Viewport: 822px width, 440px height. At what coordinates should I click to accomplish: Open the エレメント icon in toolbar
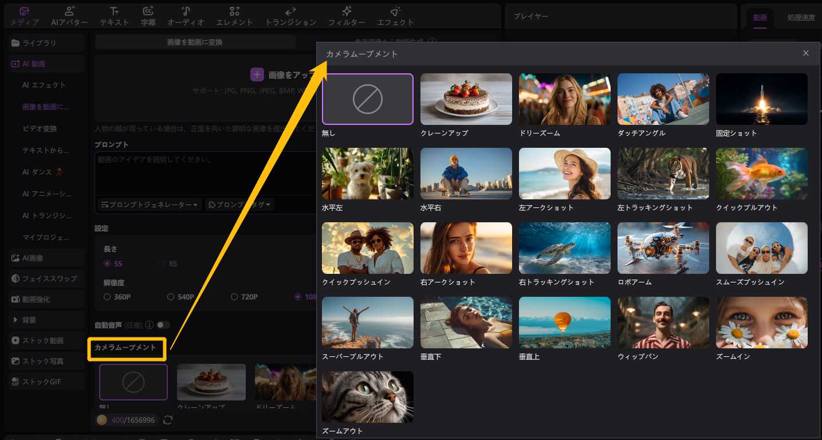click(x=234, y=11)
